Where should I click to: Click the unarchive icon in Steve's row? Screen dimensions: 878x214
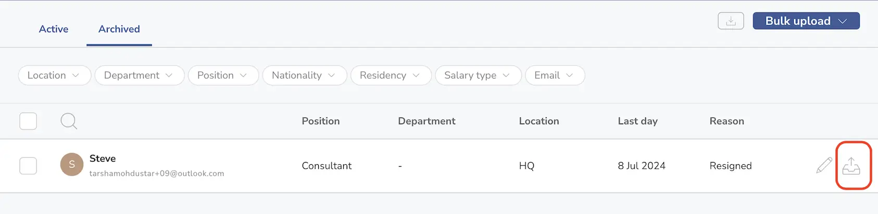click(851, 166)
